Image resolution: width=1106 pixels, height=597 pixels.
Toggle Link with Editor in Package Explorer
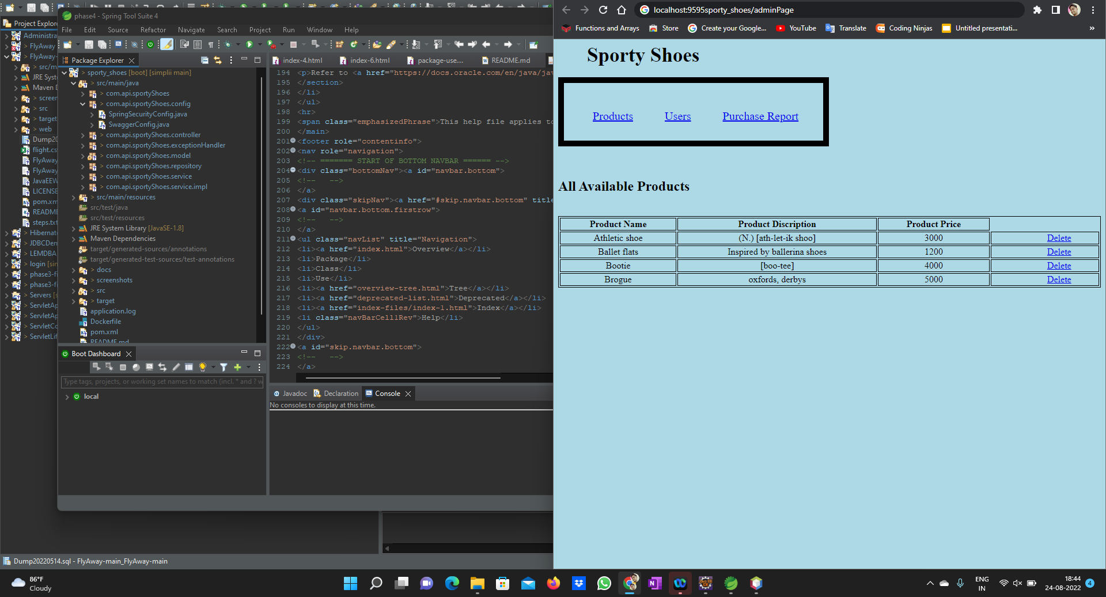click(x=218, y=60)
